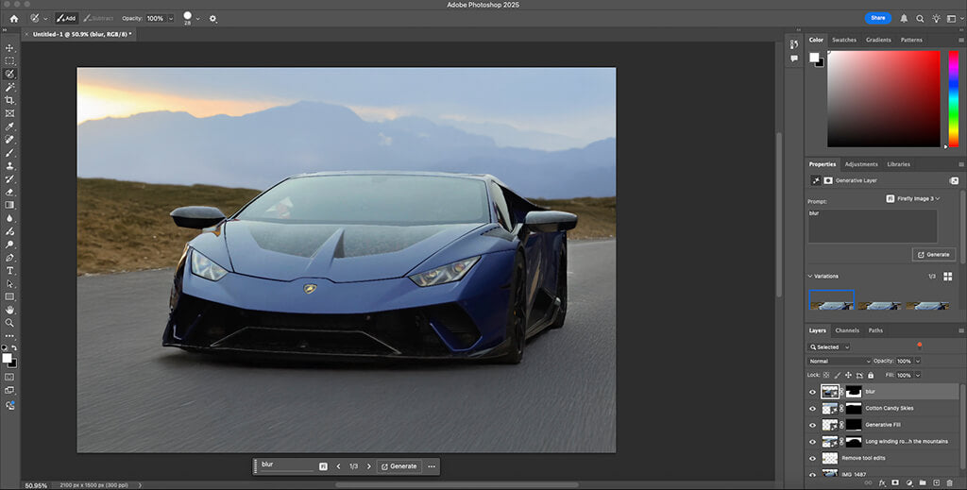This screenshot has width=967, height=490.
Task: Select the Type tool
Action: (x=9, y=271)
